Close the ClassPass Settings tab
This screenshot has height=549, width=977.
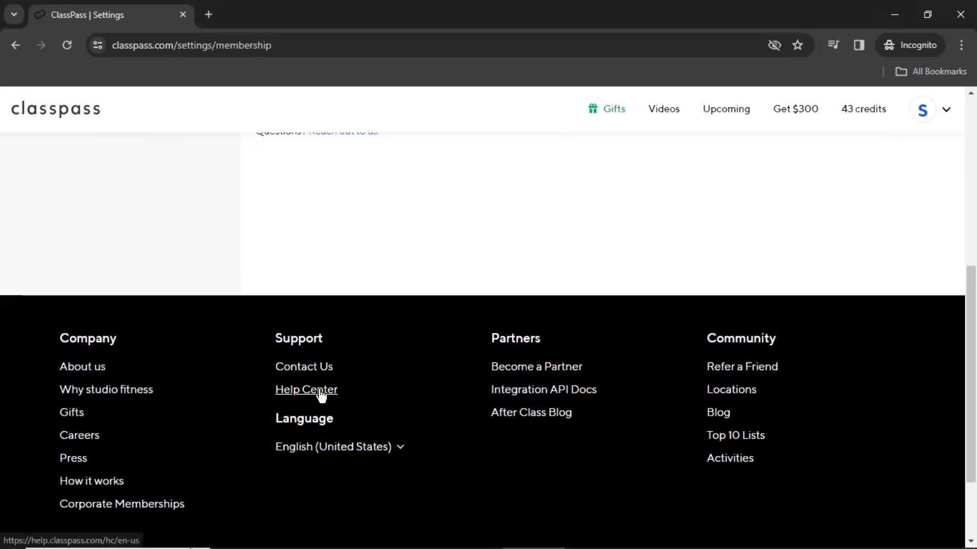point(183,15)
